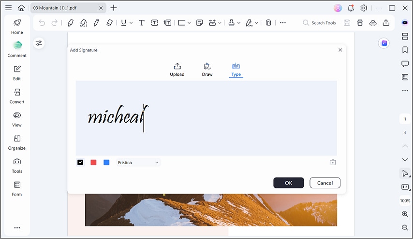
Task: Share the document
Action: (386, 23)
